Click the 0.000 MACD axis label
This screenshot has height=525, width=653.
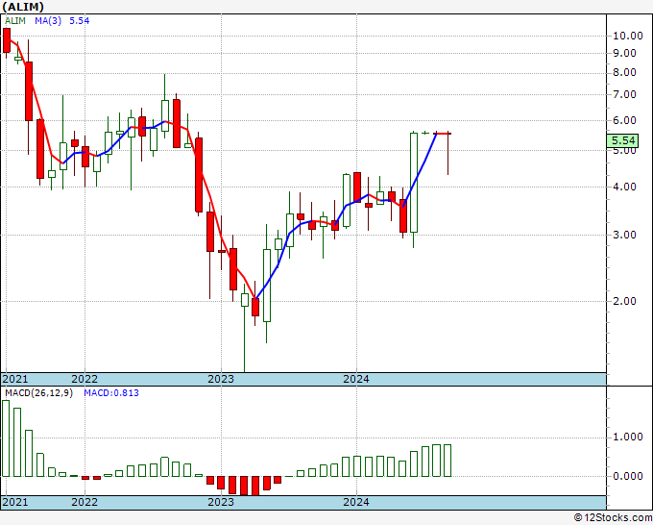pyautogui.click(x=628, y=476)
